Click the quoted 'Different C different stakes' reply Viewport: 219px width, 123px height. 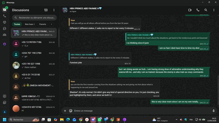pyautogui.click(x=100, y=56)
